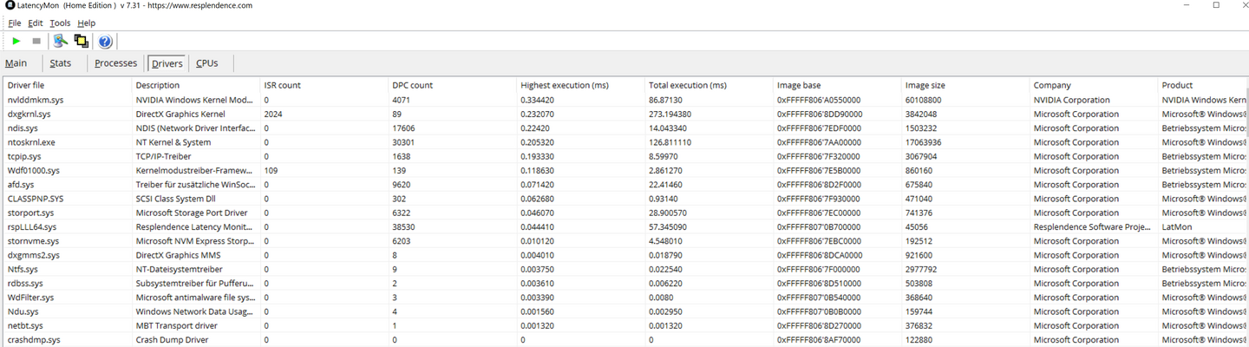Click the overlapping yellow windows toolbar icon
The height and width of the screenshot is (347, 1249).
coord(82,41)
